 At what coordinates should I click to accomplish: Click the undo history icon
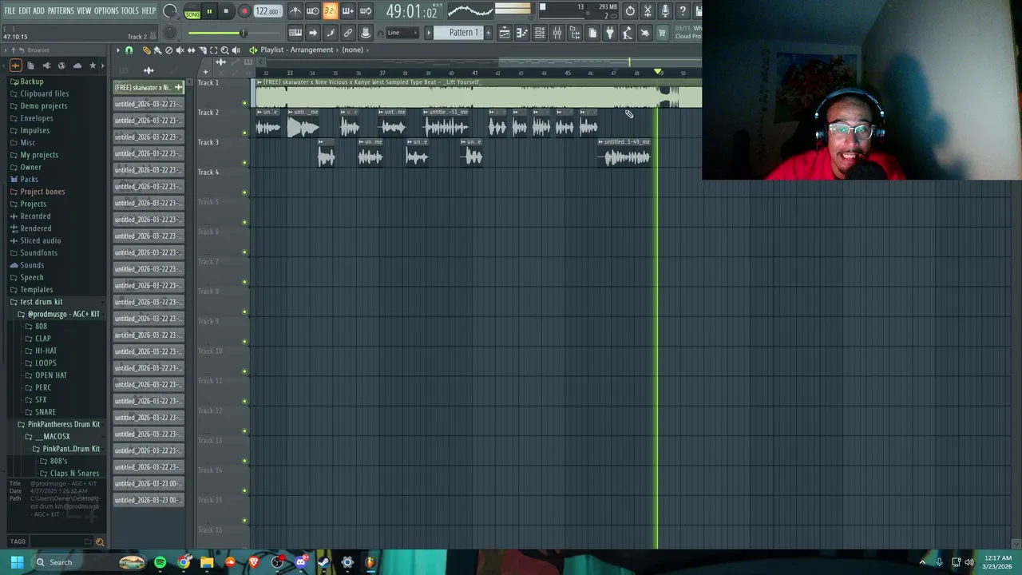(x=630, y=11)
